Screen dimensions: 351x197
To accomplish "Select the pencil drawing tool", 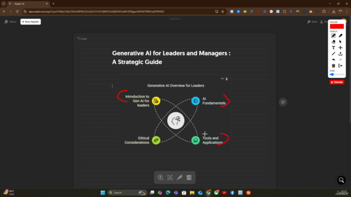I will (333, 36).
